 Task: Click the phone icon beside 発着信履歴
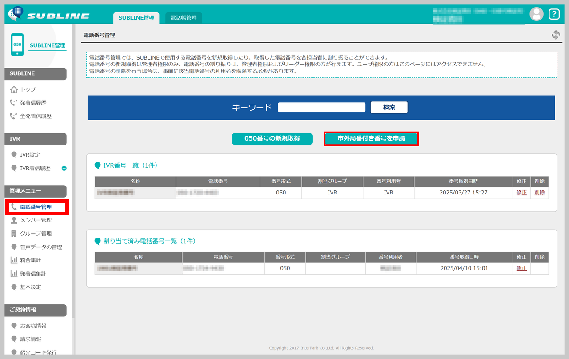14,103
